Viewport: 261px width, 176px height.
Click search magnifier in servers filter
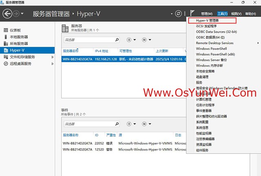point(117,40)
